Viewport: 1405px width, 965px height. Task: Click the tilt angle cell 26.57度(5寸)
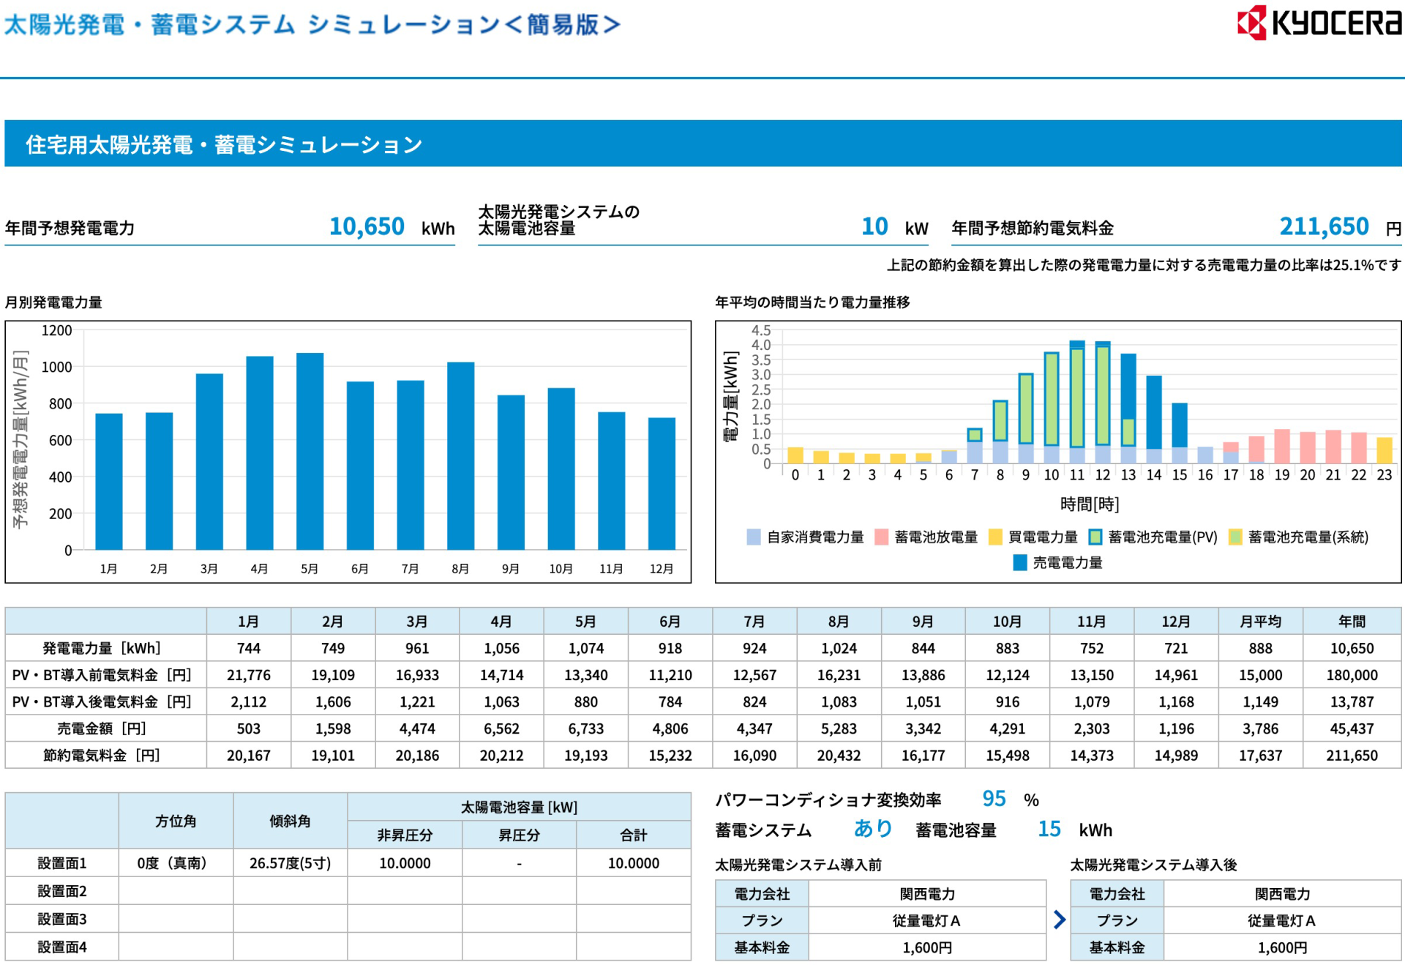click(x=291, y=863)
